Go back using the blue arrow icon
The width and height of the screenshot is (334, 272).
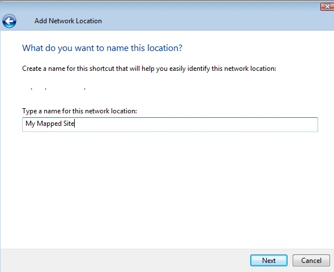tap(9, 21)
